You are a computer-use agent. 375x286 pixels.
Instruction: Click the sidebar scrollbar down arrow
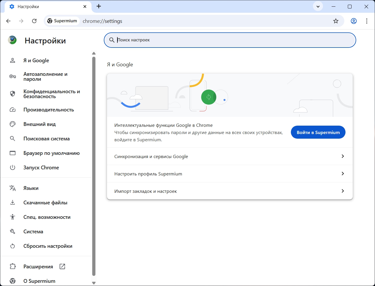94,283
